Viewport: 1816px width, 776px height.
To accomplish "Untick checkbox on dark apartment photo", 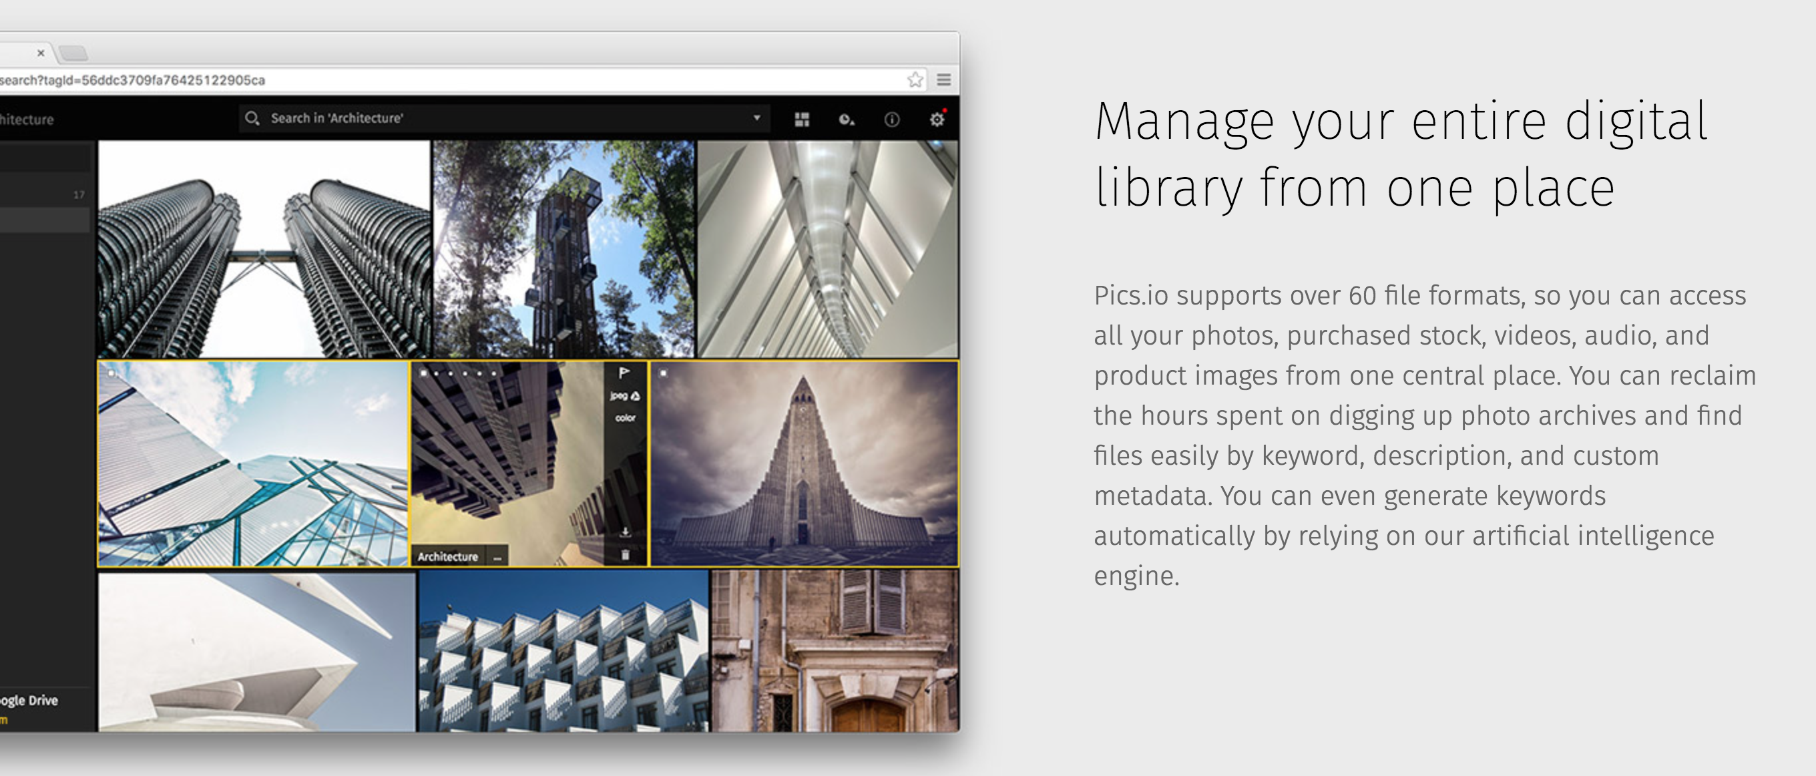I will coord(423,373).
